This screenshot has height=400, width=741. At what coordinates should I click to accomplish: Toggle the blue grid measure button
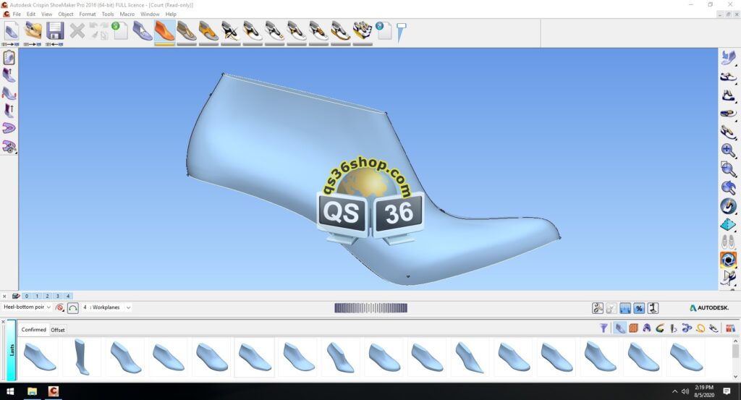[625, 308]
